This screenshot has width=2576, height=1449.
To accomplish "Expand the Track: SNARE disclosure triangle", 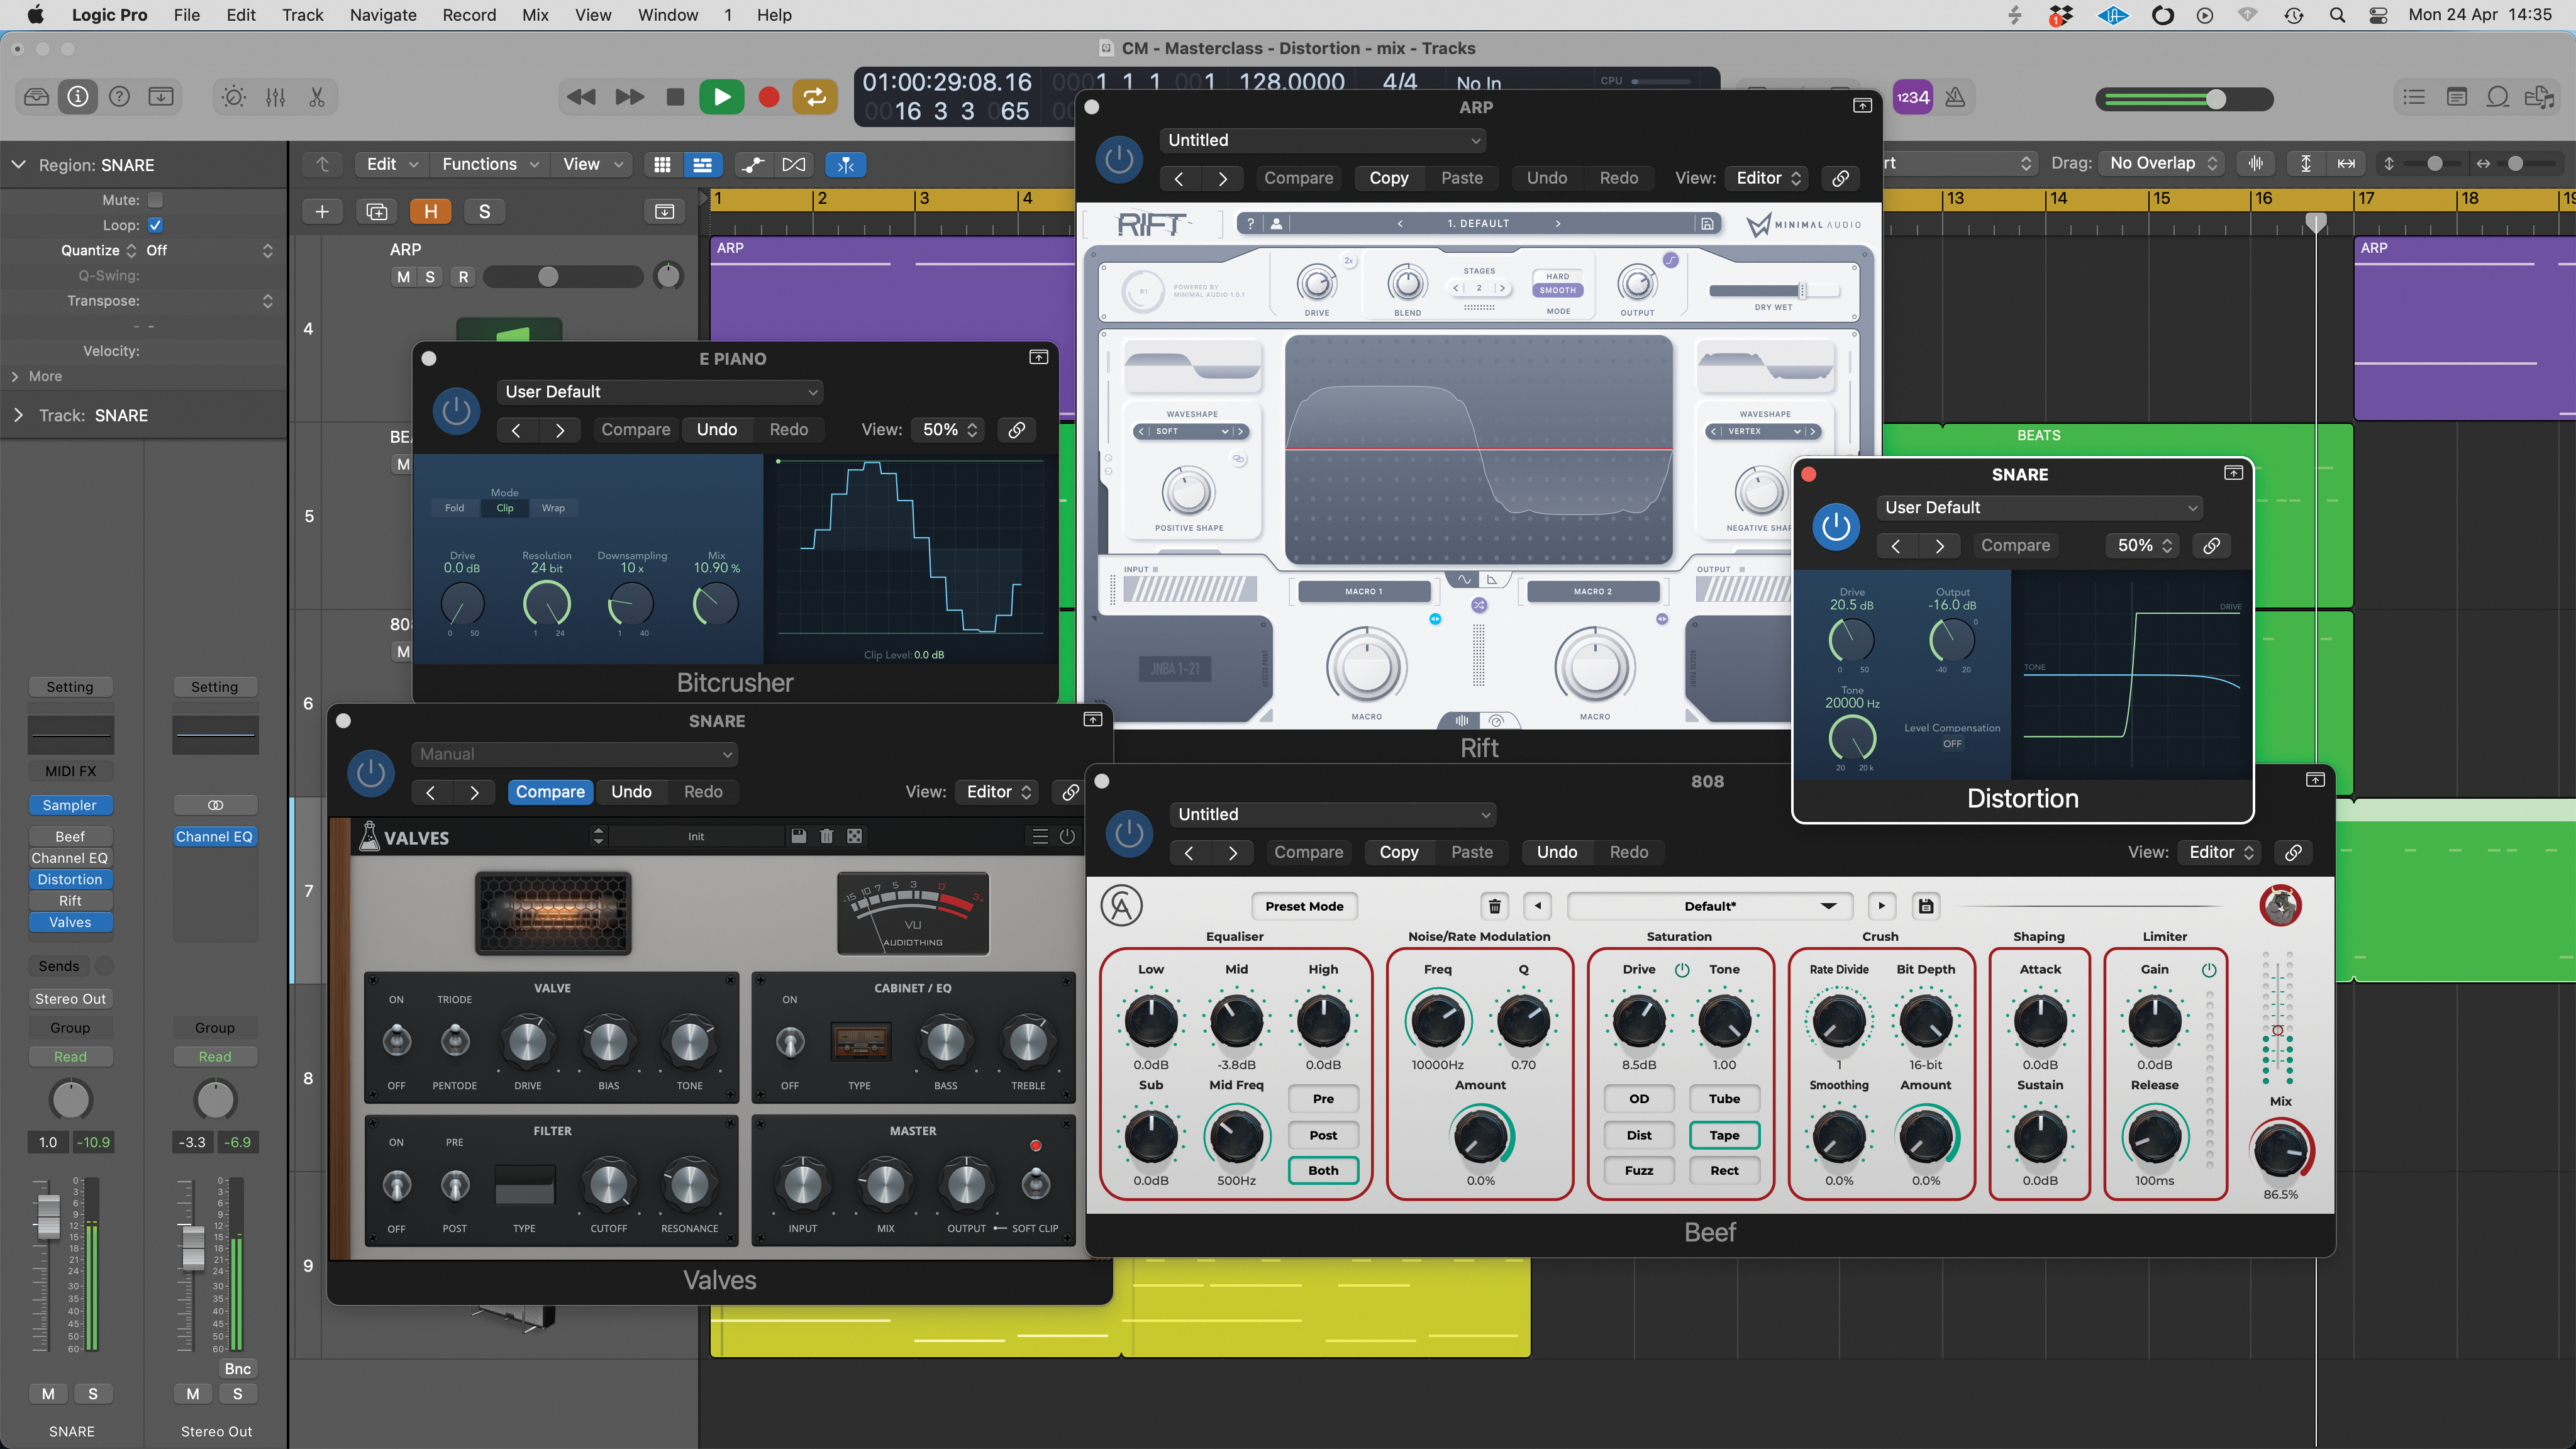I will point(17,415).
